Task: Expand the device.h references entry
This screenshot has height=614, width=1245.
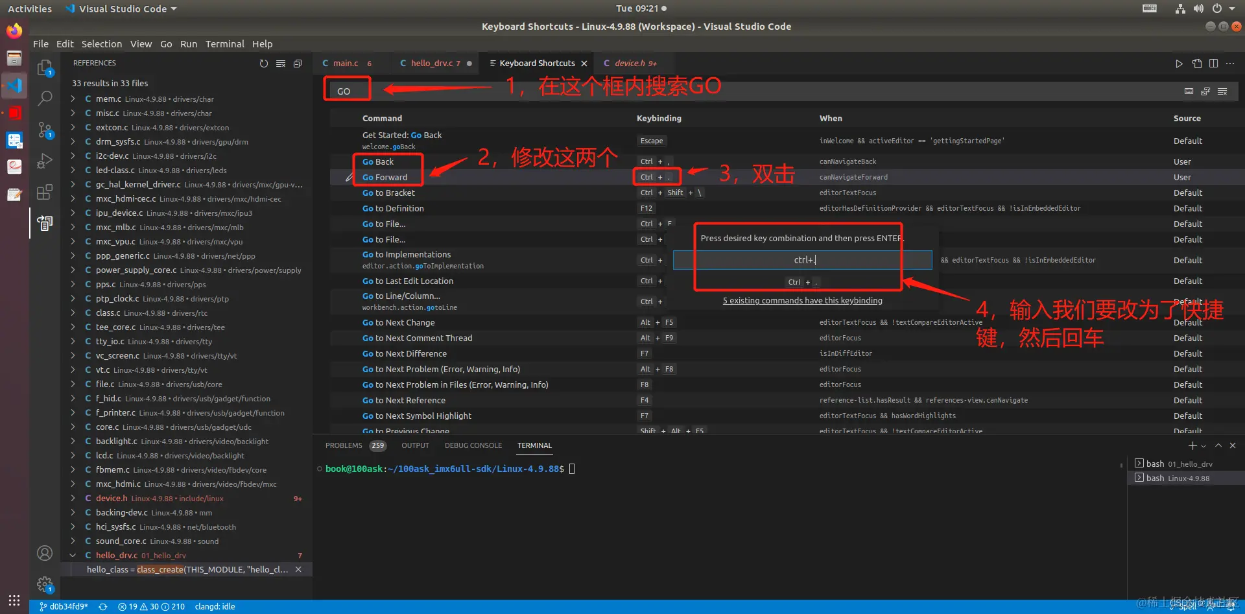Action: (73, 499)
